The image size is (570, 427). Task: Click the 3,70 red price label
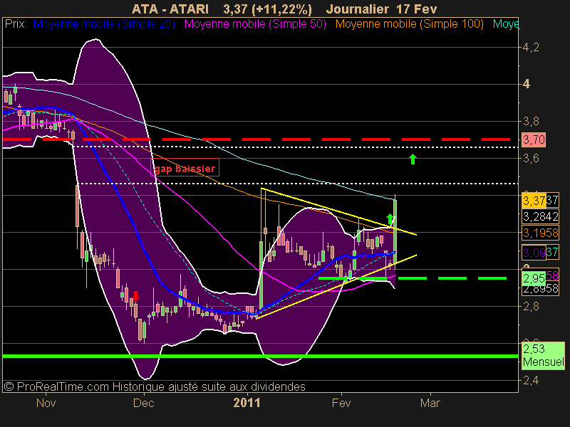(534, 139)
